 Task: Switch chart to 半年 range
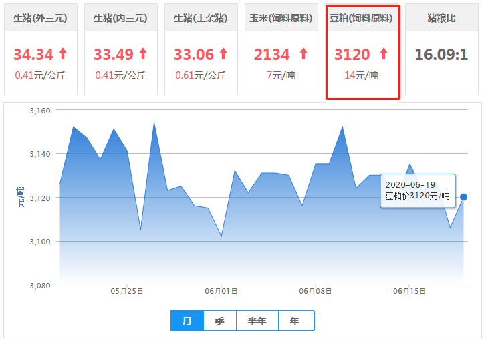tap(257, 321)
